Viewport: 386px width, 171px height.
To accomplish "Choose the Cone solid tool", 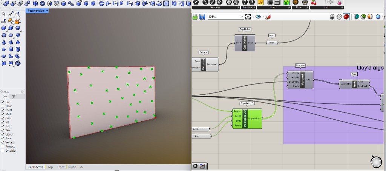I will click(x=4, y=42).
